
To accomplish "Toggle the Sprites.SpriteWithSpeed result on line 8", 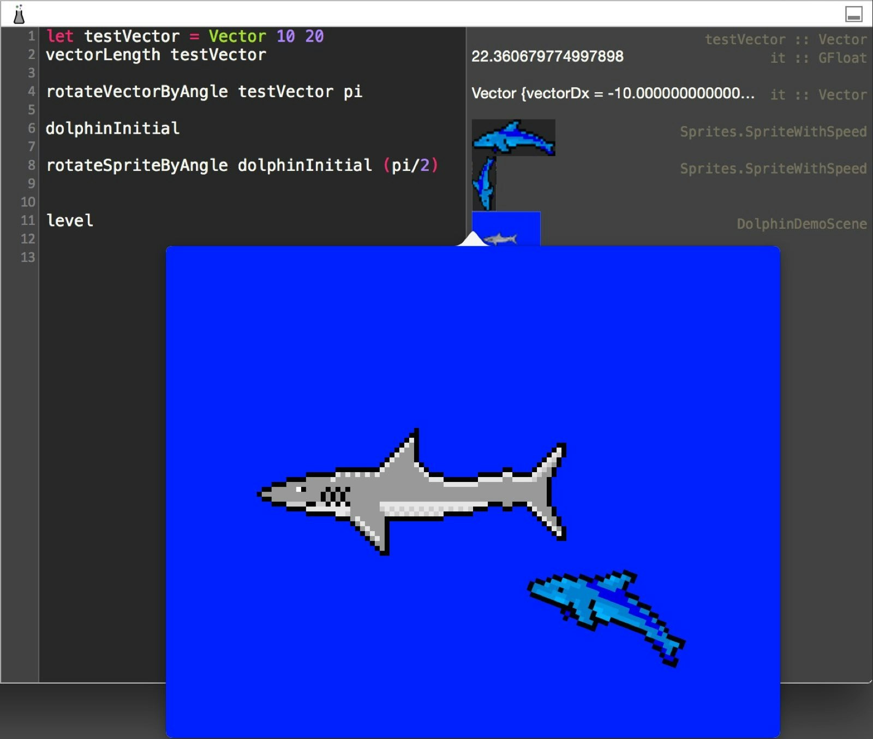I will (773, 168).
